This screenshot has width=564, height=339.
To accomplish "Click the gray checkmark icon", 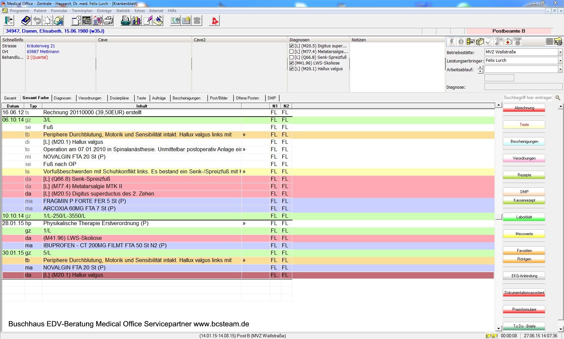I will [x=489, y=42].
